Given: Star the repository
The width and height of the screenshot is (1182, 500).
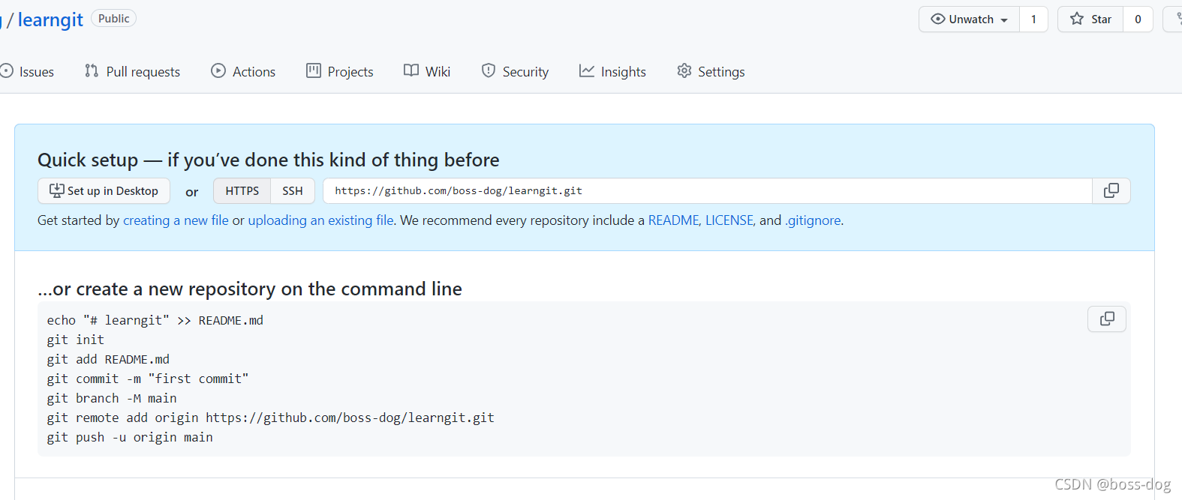Looking at the screenshot, I should [1090, 19].
